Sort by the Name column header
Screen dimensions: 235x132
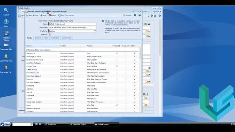click(x=43, y=46)
